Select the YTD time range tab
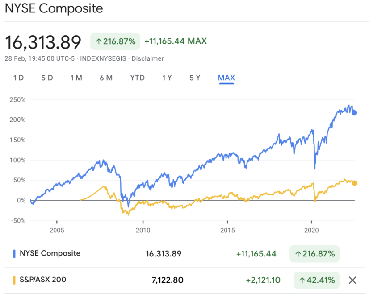 137,78
